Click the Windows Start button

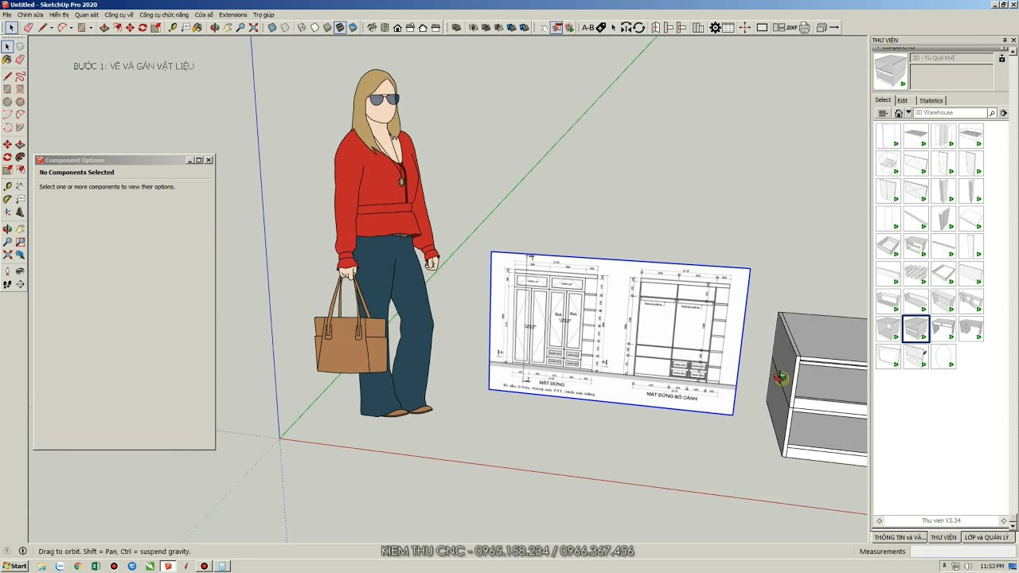14,566
